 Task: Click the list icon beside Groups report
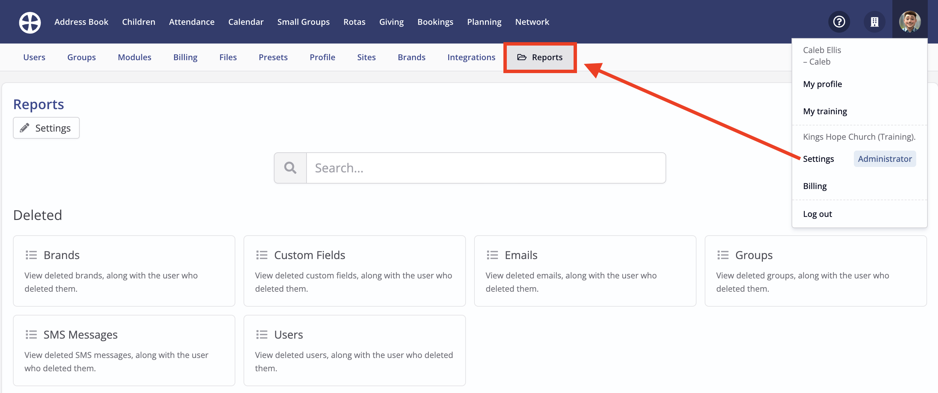(723, 255)
